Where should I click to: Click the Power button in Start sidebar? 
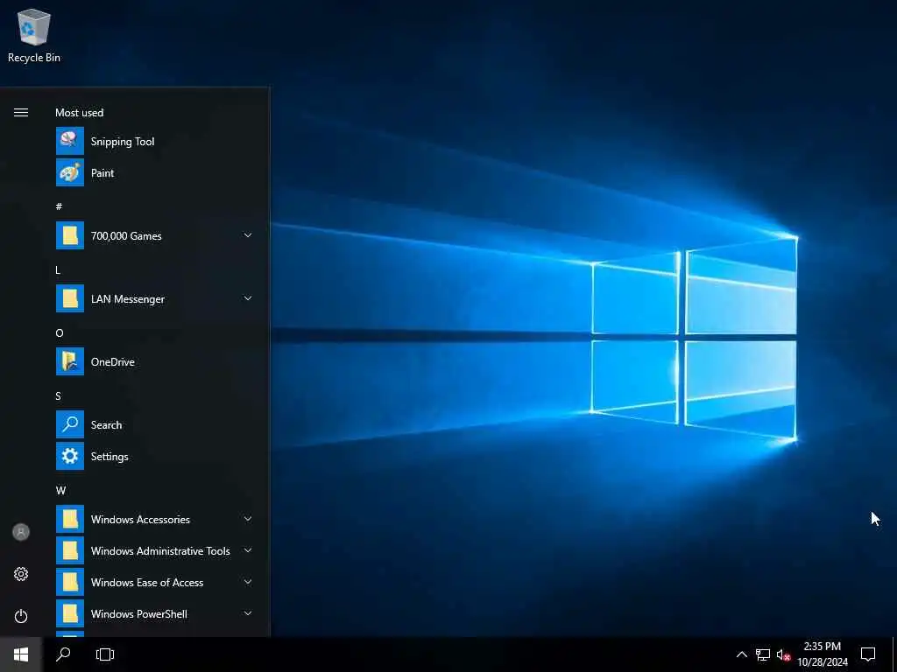[21, 616]
